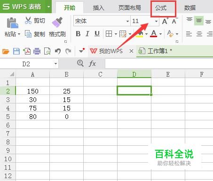Click the clear formatting eraser icon
Screen dimensions: 213x181
coord(170,33)
